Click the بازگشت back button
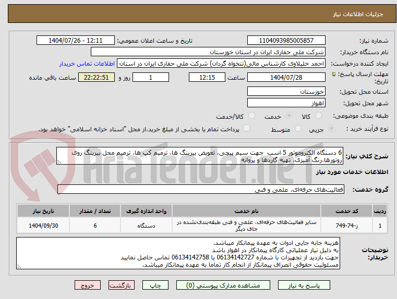397x299 pixels. 122,285
